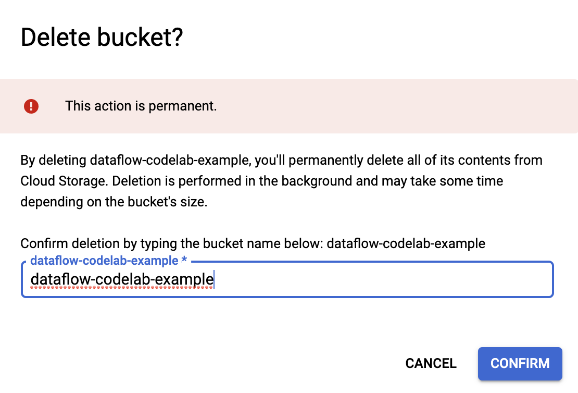Viewport: 578px width, 393px height.
Task: Click the red warning exclamation icon
Action: click(x=31, y=106)
